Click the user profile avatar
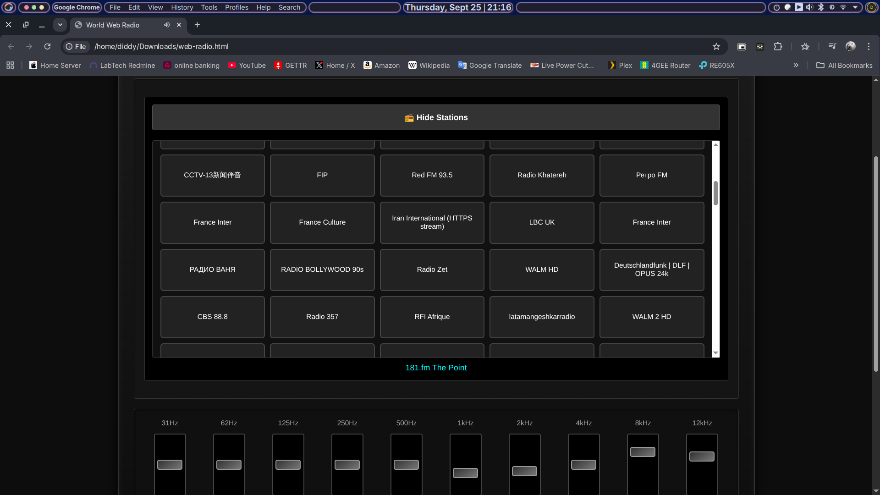This screenshot has width=880, height=495. 851,46
